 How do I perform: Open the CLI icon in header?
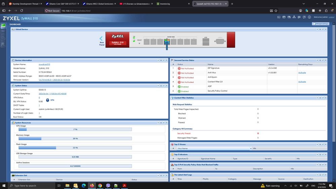click(x=284, y=17)
